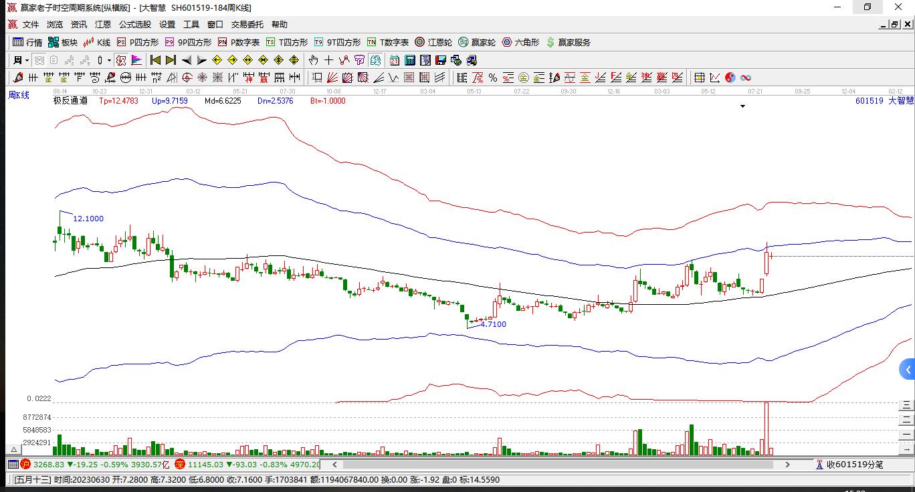This screenshot has width=915, height=492.
Task: Open the 资讯 menu
Action: click(x=79, y=24)
